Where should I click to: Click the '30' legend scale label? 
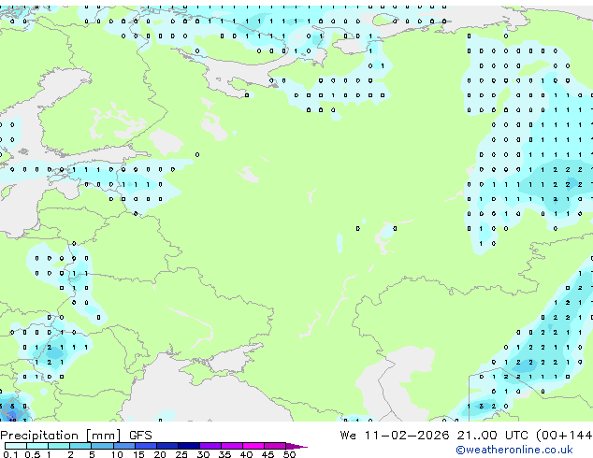coord(203,454)
